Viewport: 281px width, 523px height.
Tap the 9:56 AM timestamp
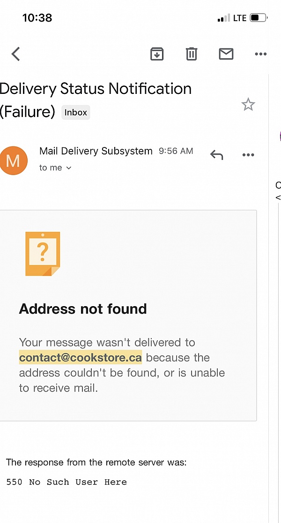pyautogui.click(x=176, y=151)
